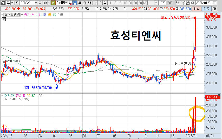Click 326,573주(672.99%) volume readout
The image size is (222, 139).
pyautogui.click(x=16, y=99)
